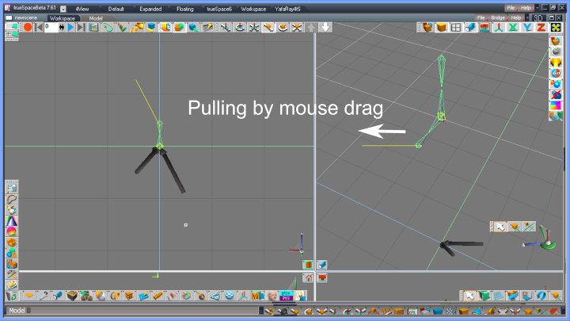The height and width of the screenshot is (321, 570).
Task: Toggle the green X axis lock
Action: pyautogui.click(x=512, y=28)
